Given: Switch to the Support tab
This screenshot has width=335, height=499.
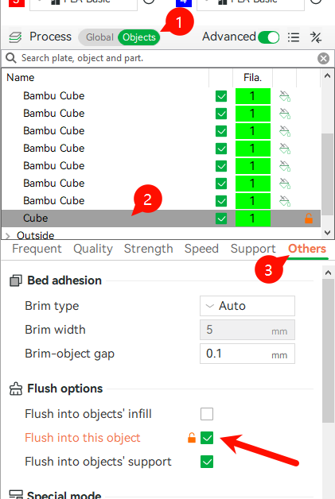Looking at the screenshot, I should coord(253,249).
